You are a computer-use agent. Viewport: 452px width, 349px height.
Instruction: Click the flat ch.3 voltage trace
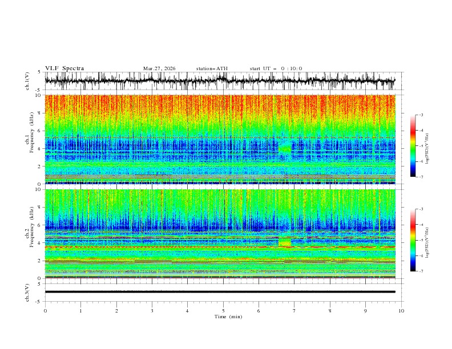(220, 292)
